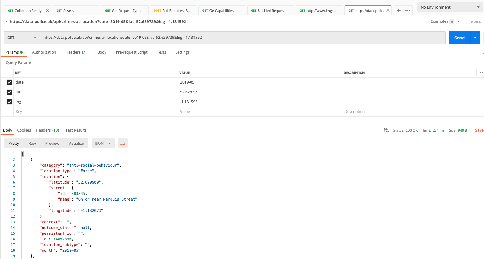Open the No Environment dropdown

click(450, 7)
